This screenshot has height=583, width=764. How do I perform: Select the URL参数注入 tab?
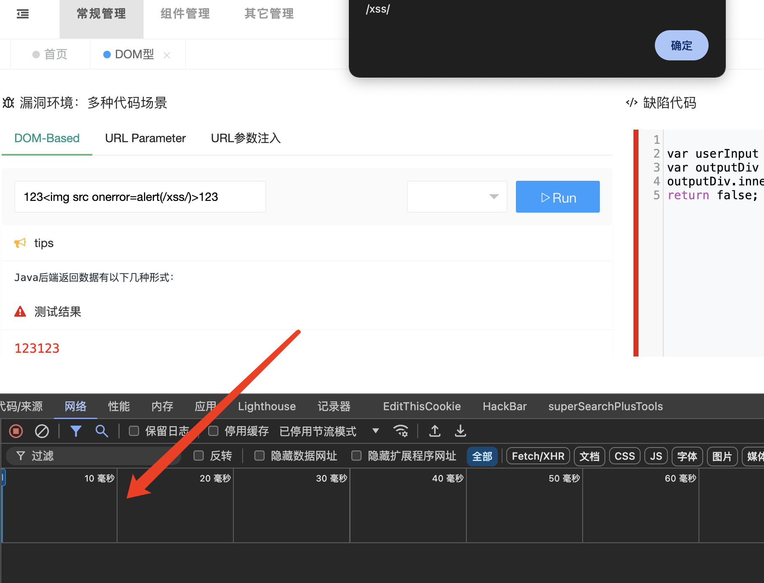246,138
